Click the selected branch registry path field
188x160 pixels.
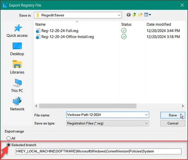[x=98, y=151]
